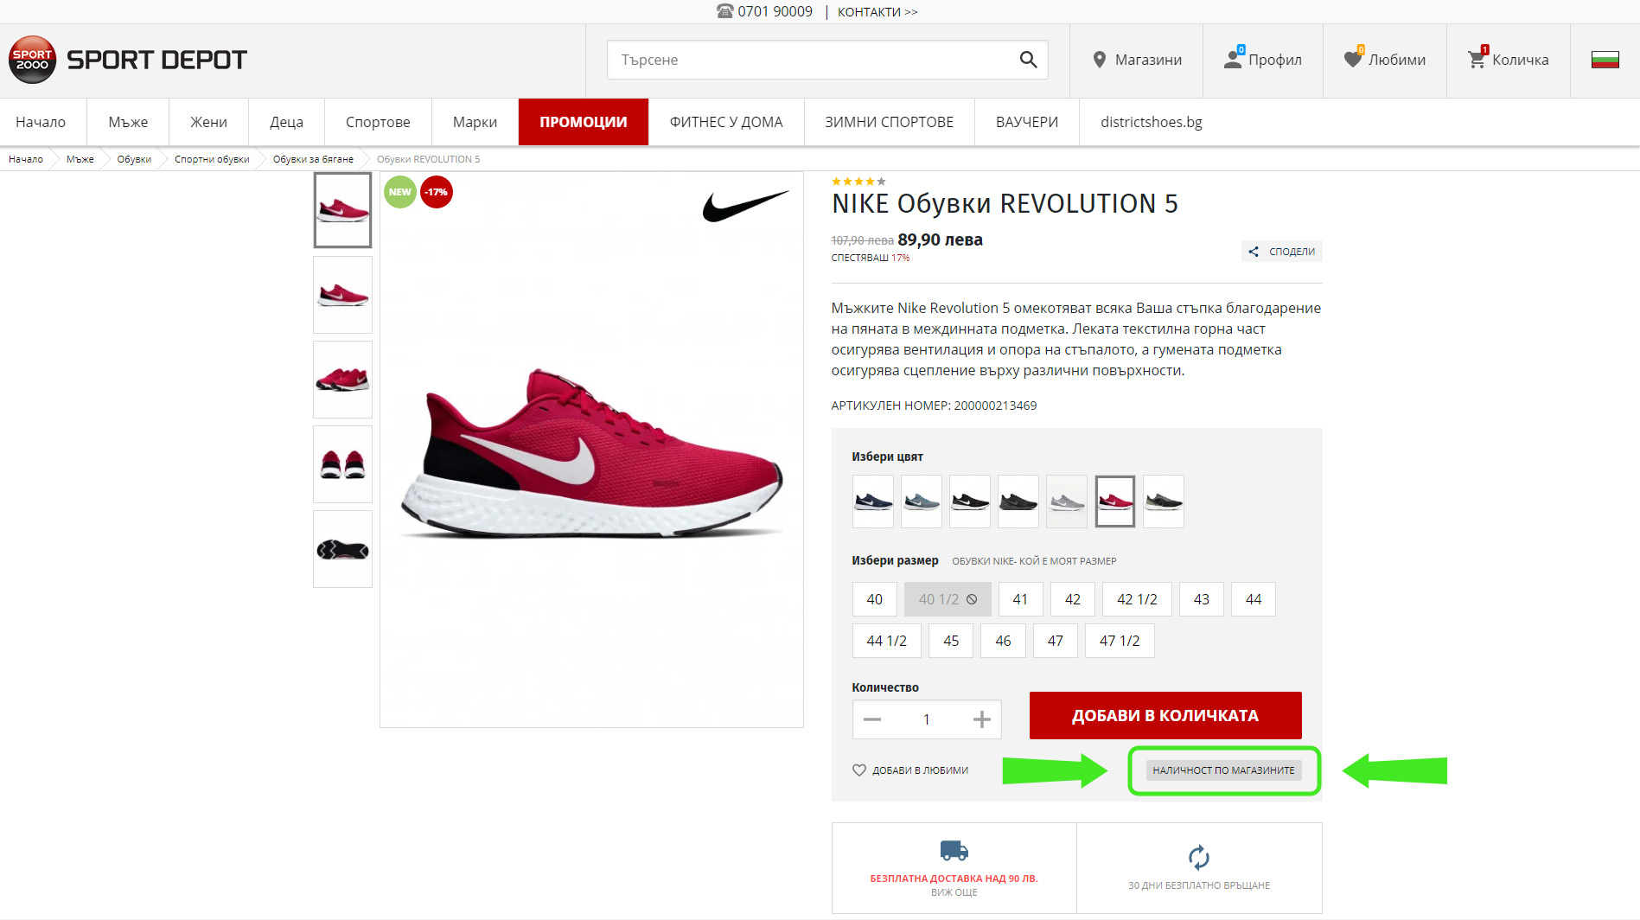Open ЗИМНИ СПОРТОВЕ menu
1640x920 pixels.
[x=889, y=122]
